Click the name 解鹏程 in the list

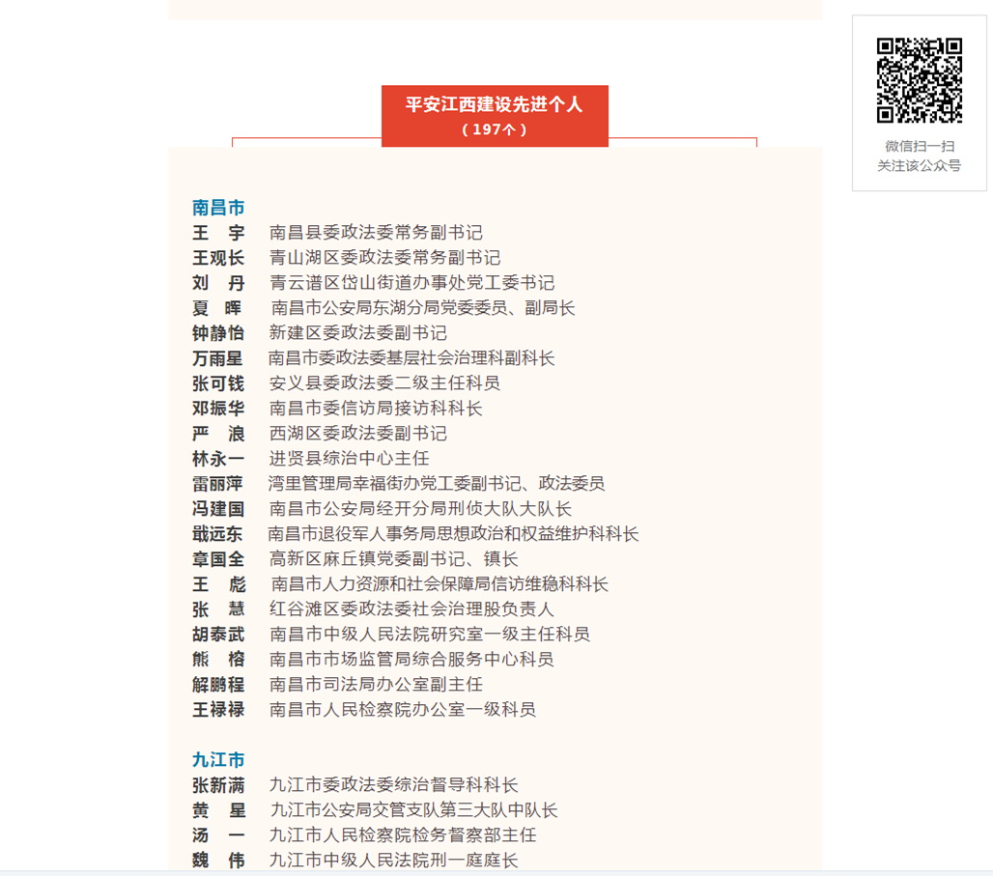coord(218,685)
